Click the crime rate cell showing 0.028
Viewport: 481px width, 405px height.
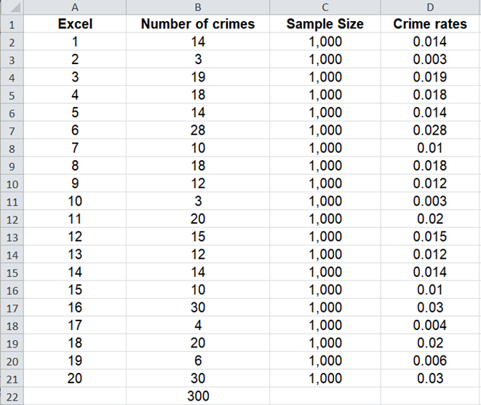point(429,130)
